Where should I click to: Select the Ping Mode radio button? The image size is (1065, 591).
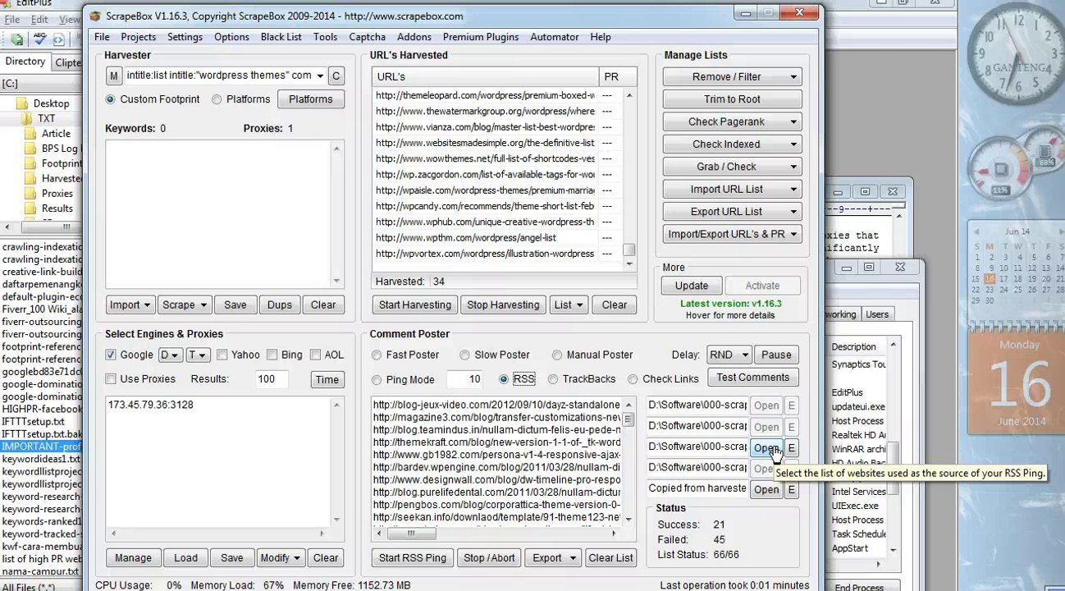click(377, 379)
